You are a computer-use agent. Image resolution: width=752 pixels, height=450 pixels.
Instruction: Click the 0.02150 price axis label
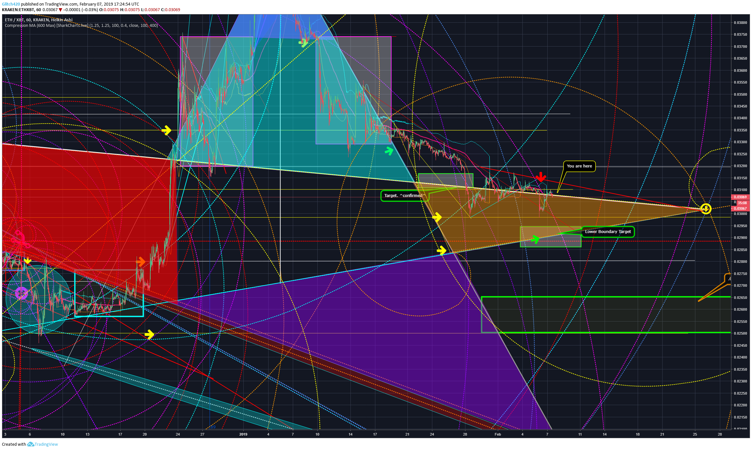(740, 418)
